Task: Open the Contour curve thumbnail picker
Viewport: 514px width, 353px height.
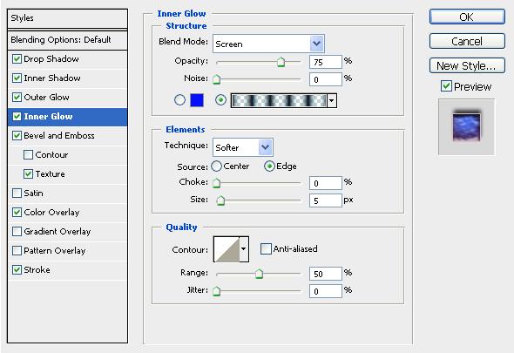Action: click(x=227, y=249)
